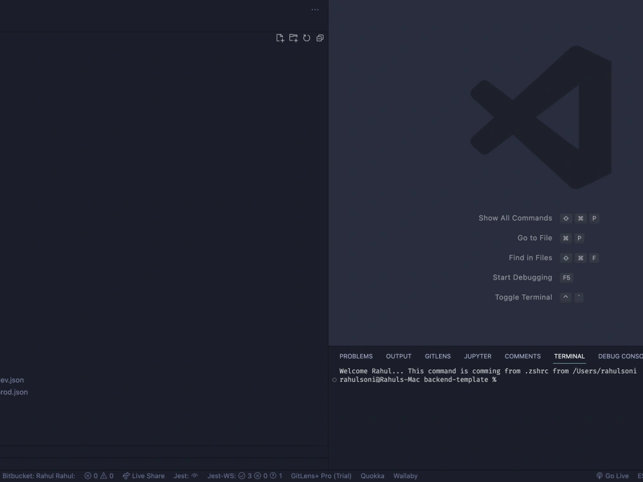Click the file ending in ev.json

coord(12,380)
